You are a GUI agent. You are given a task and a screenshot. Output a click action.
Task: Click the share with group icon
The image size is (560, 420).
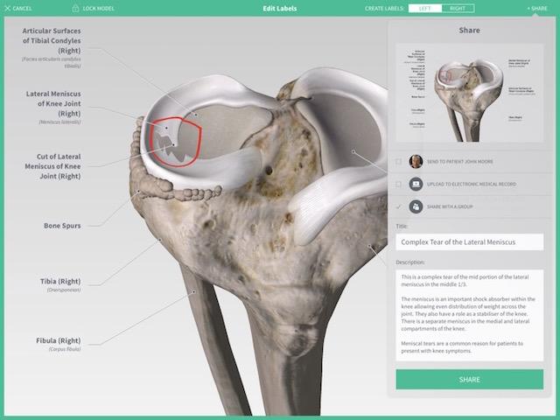(416, 206)
